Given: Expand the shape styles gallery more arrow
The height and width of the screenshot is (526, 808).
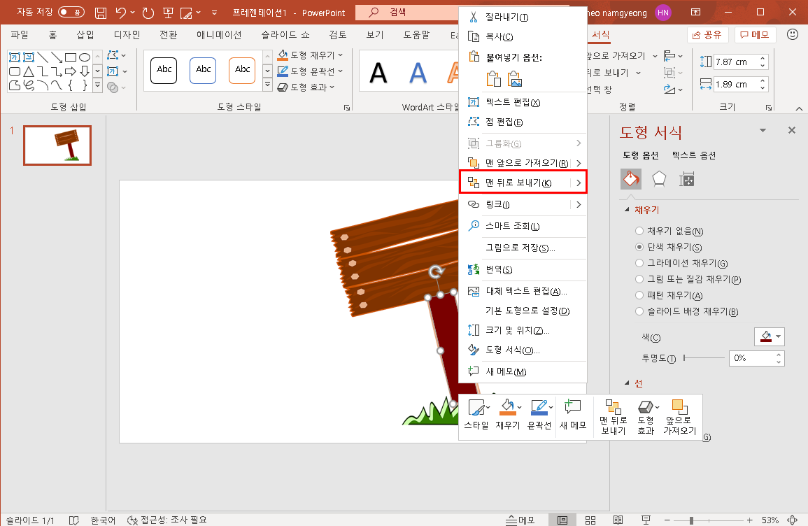Looking at the screenshot, I should point(267,84).
